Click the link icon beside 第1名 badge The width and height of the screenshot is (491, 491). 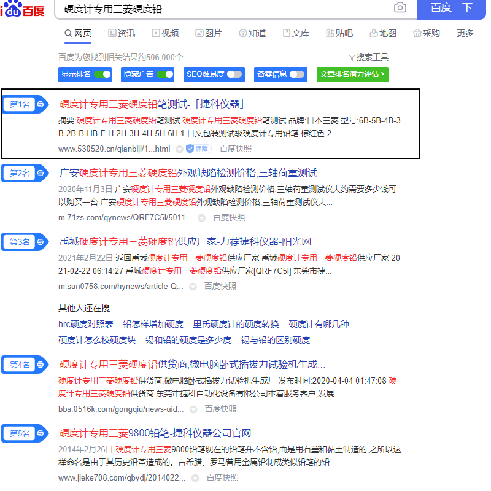41,104
